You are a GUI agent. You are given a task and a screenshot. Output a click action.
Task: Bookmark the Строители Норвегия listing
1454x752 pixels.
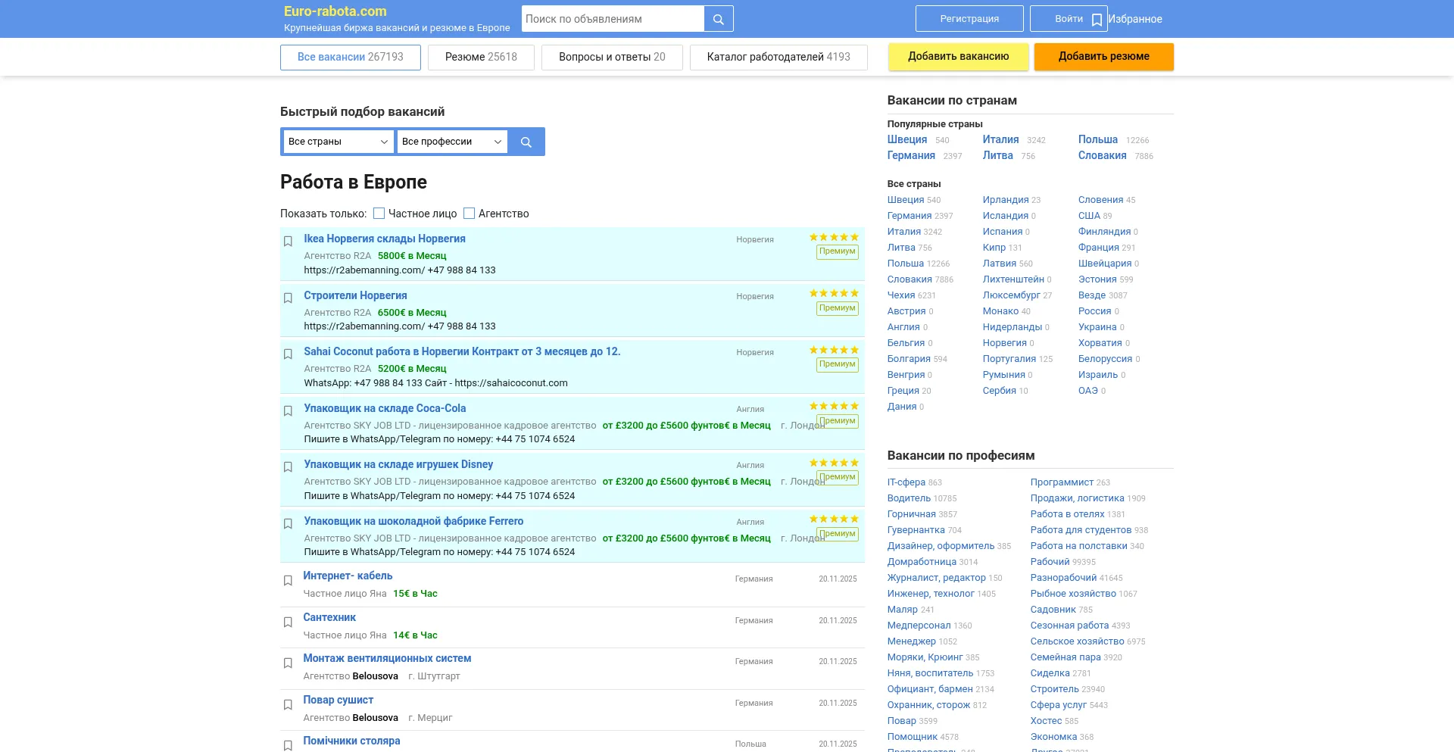click(x=288, y=298)
